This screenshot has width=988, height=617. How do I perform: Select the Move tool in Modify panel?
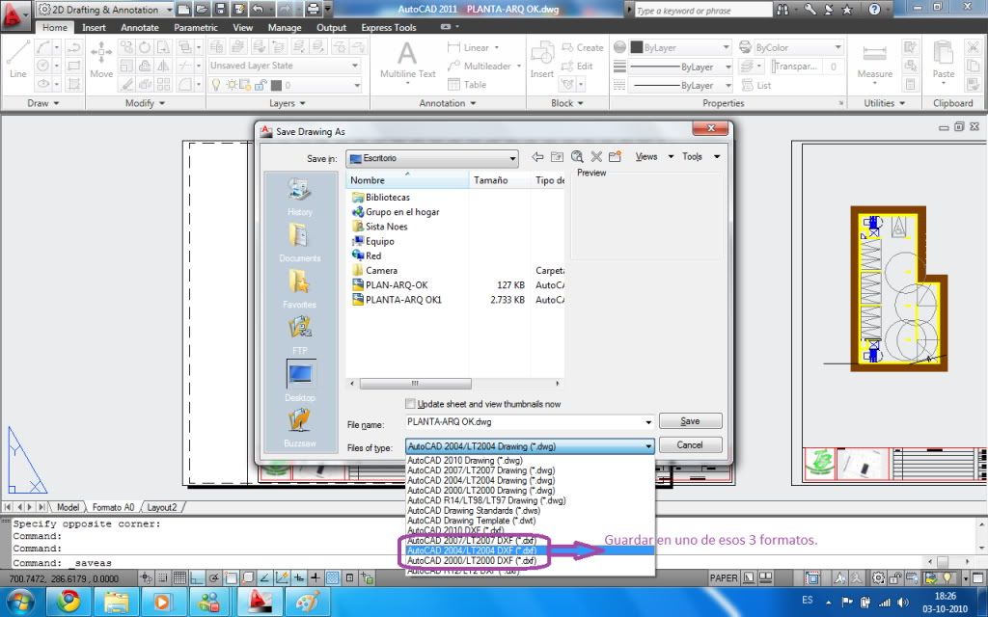pyautogui.click(x=100, y=59)
